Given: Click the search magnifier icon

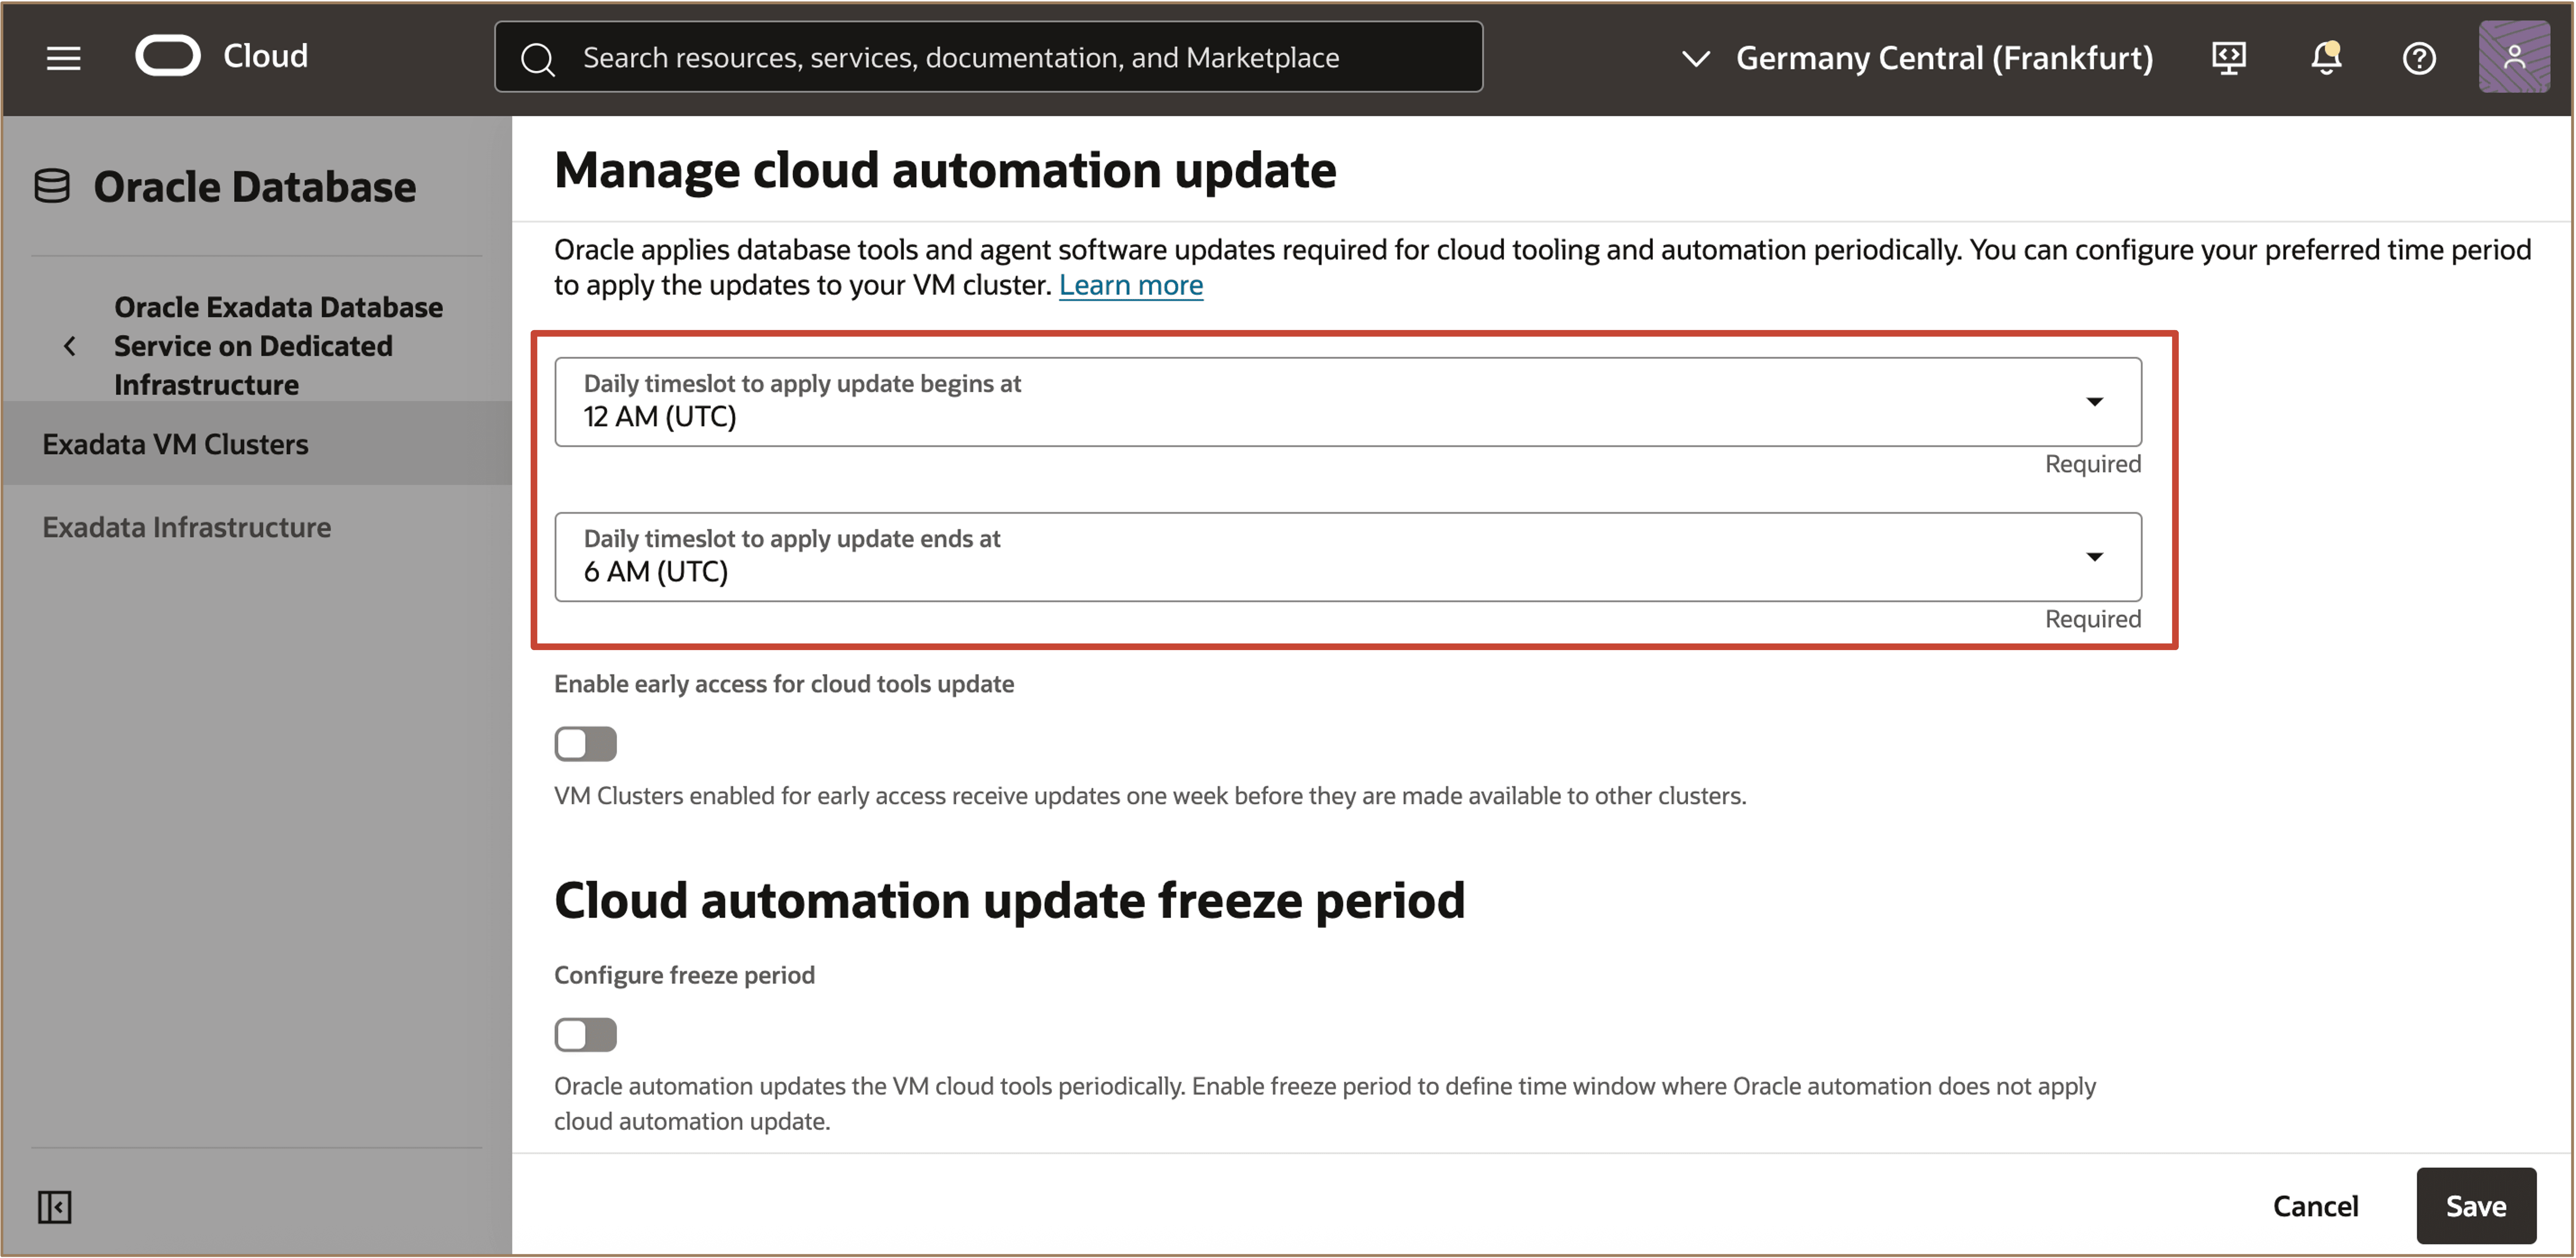Looking at the screenshot, I should (538, 59).
